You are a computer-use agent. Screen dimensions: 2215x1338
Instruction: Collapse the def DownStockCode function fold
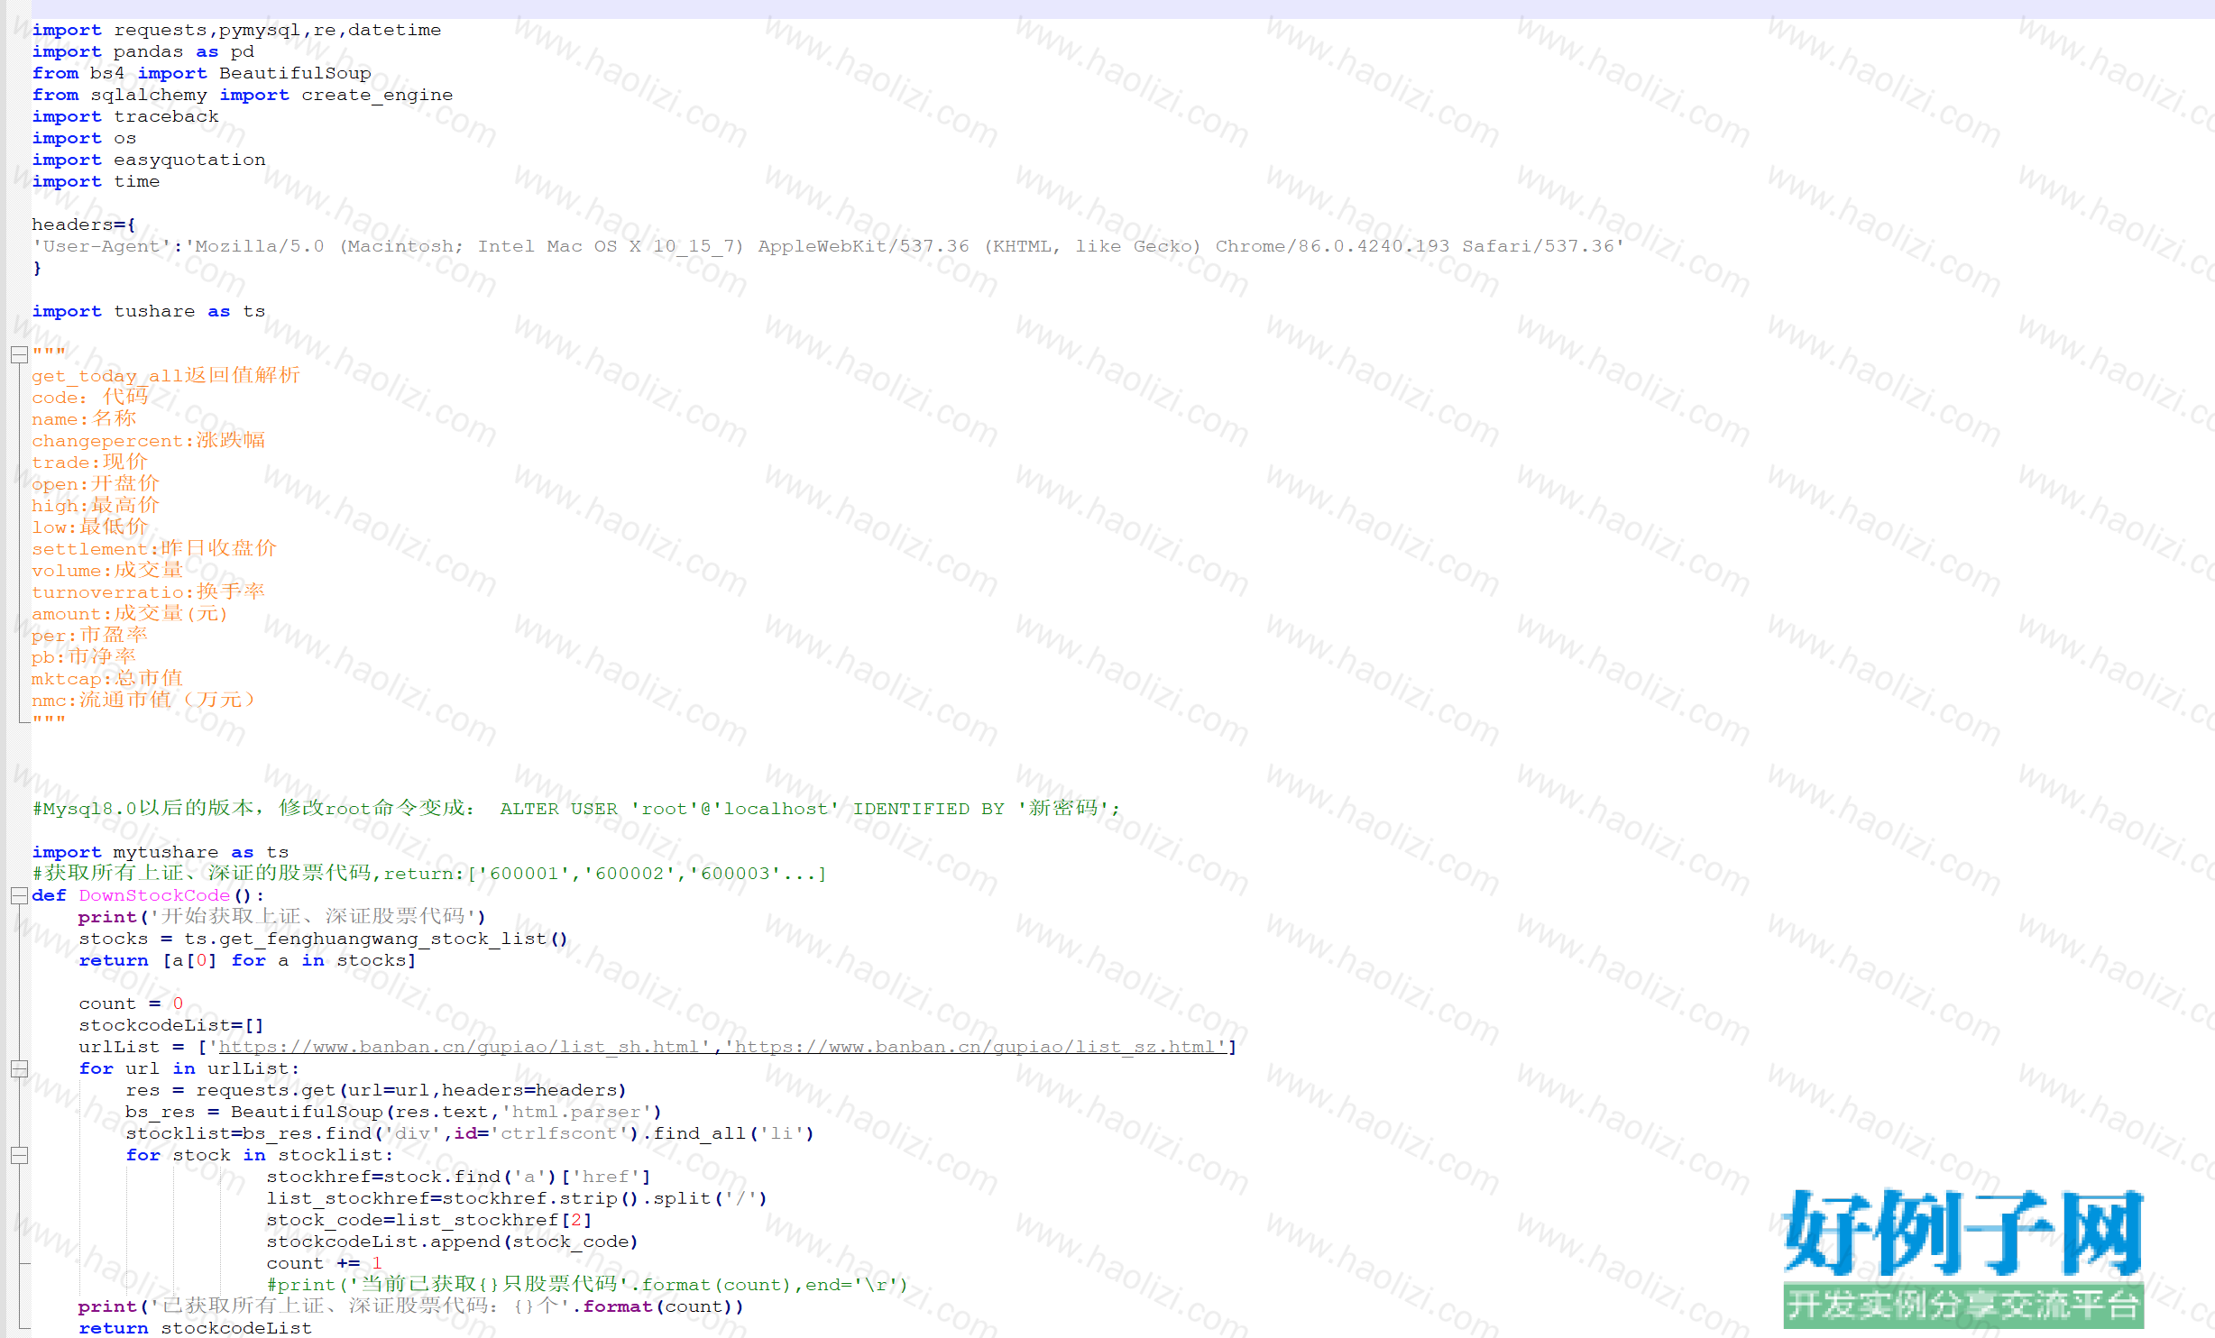click(19, 895)
